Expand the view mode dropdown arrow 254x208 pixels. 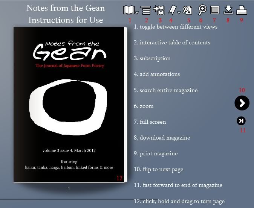click(136, 13)
